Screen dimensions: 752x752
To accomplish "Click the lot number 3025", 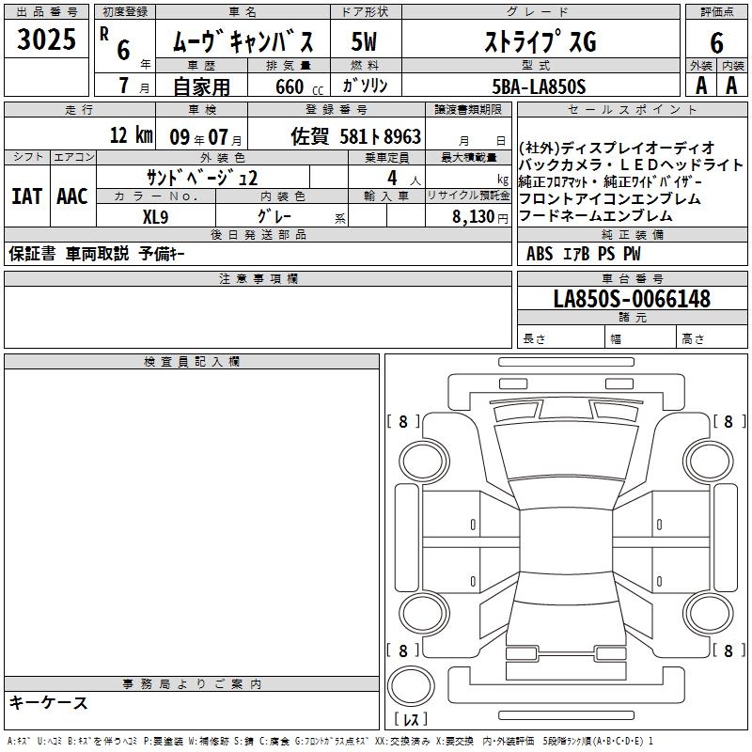I will point(46,39).
